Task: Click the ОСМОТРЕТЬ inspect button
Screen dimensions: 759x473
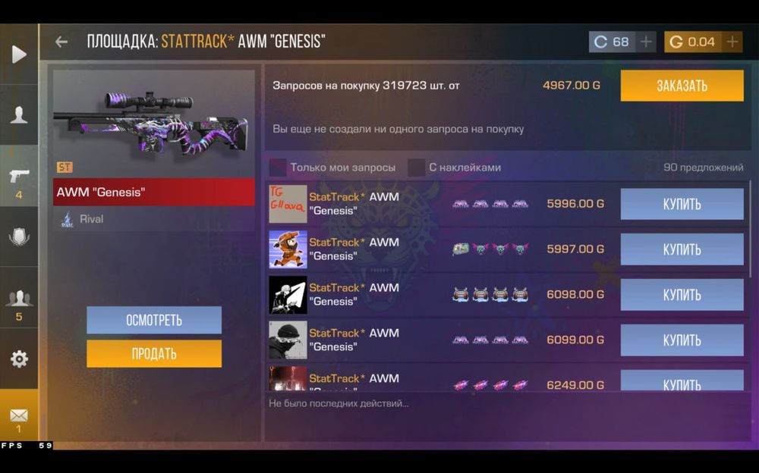Action: 154,320
